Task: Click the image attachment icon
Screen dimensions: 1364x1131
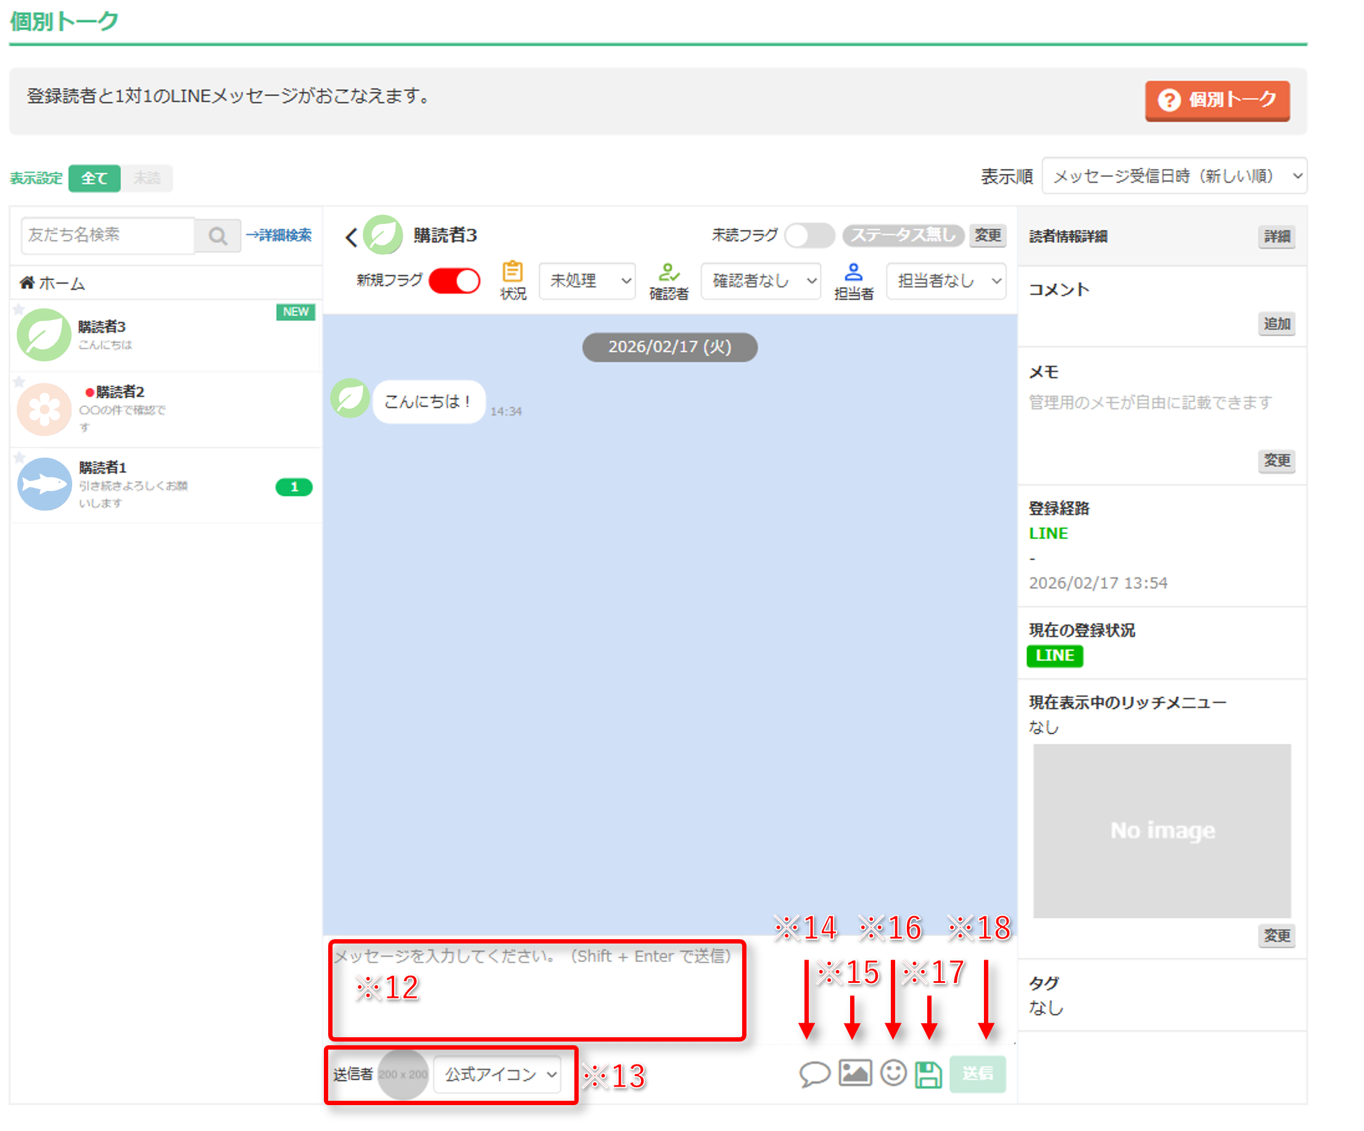Action: (x=854, y=1072)
